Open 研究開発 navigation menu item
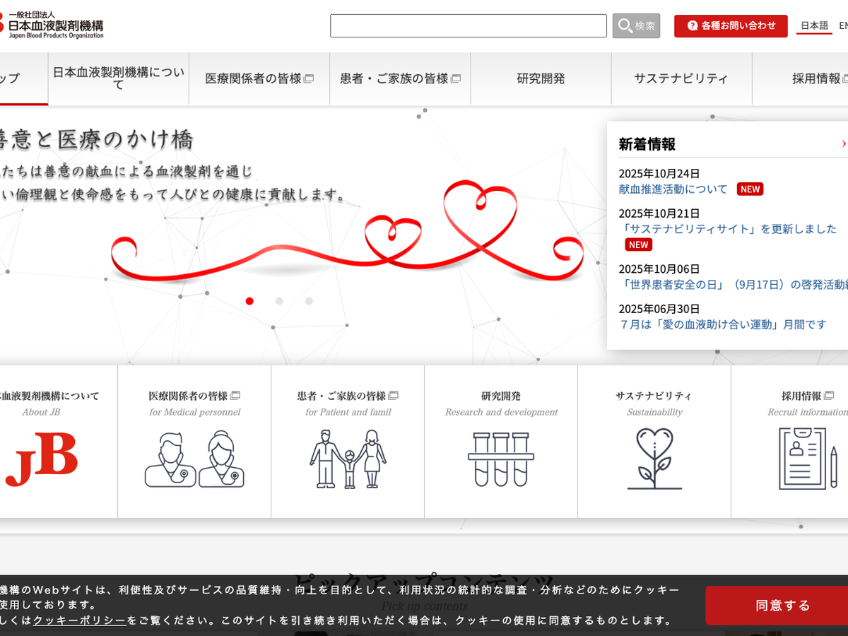 pyautogui.click(x=541, y=78)
